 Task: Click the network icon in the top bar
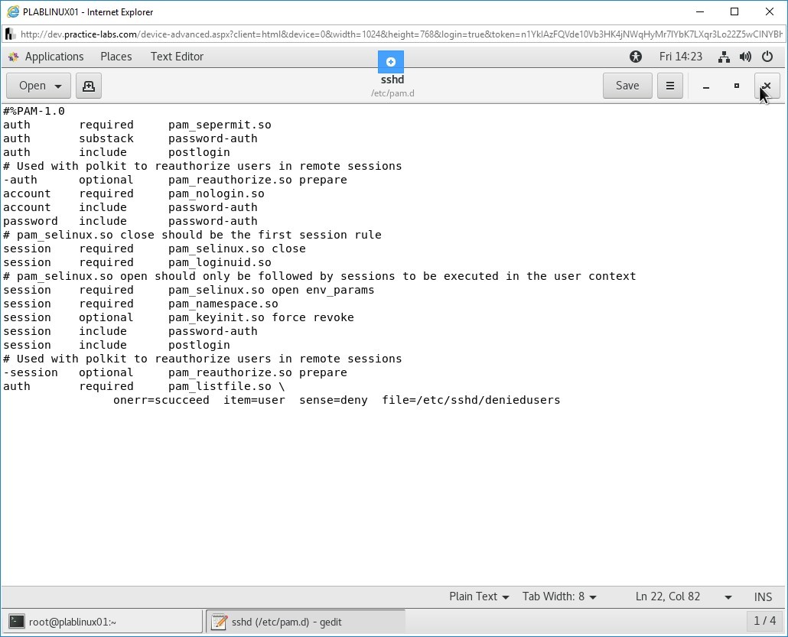click(724, 56)
